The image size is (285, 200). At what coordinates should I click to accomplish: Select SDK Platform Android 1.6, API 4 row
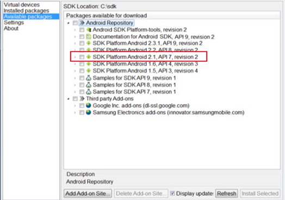[145, 64]
